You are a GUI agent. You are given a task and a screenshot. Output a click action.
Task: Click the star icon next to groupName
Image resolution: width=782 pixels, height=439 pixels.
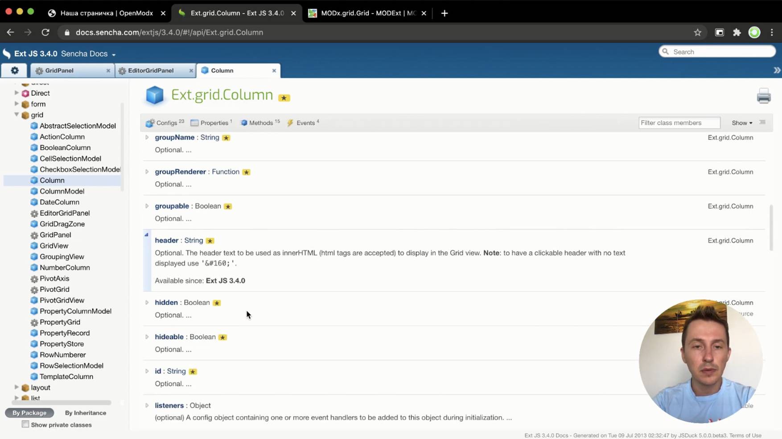[x=226, y=138]
